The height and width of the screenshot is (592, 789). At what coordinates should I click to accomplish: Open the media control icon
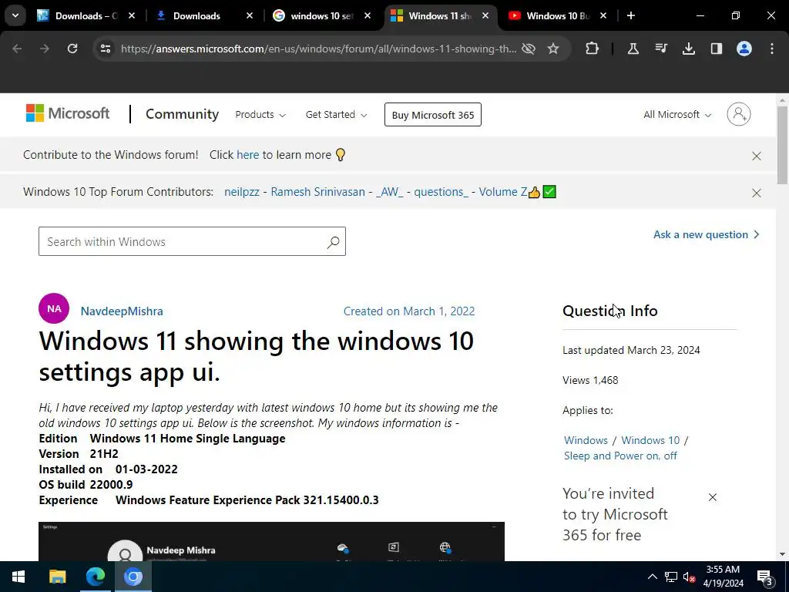(x=660, y=49)
